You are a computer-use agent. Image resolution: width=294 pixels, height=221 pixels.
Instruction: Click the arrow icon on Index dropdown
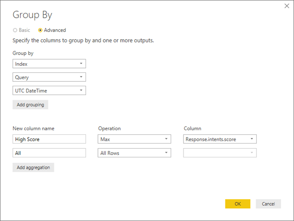[x=81, y=64]
